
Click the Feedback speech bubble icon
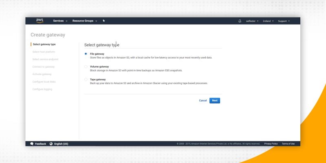[x=32, y=144]
